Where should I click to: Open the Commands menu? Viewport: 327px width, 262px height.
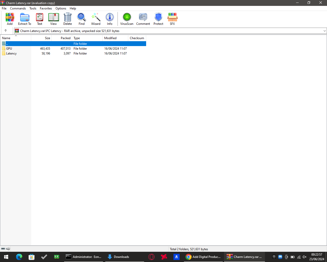(x=18, y=8)
